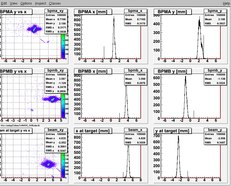Click Mean value 4.829 in beam_x
Screen dimensions: 231x186
[x=142, y=138]
